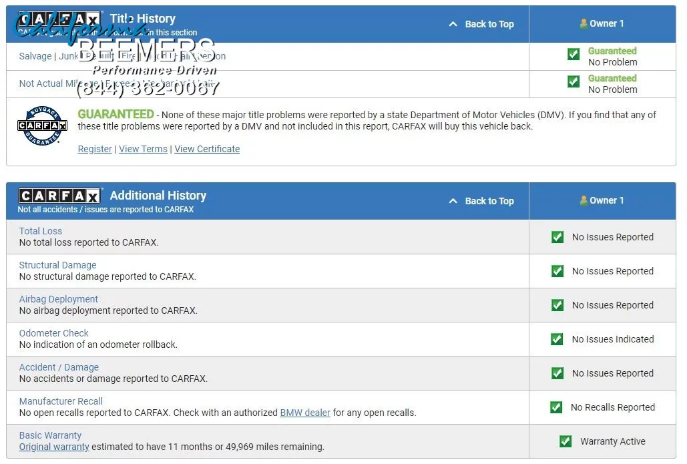Open the View Certificate link
The width and height of the screenshot is (687, 464).
pyautogui.click(x=207, y=149)
